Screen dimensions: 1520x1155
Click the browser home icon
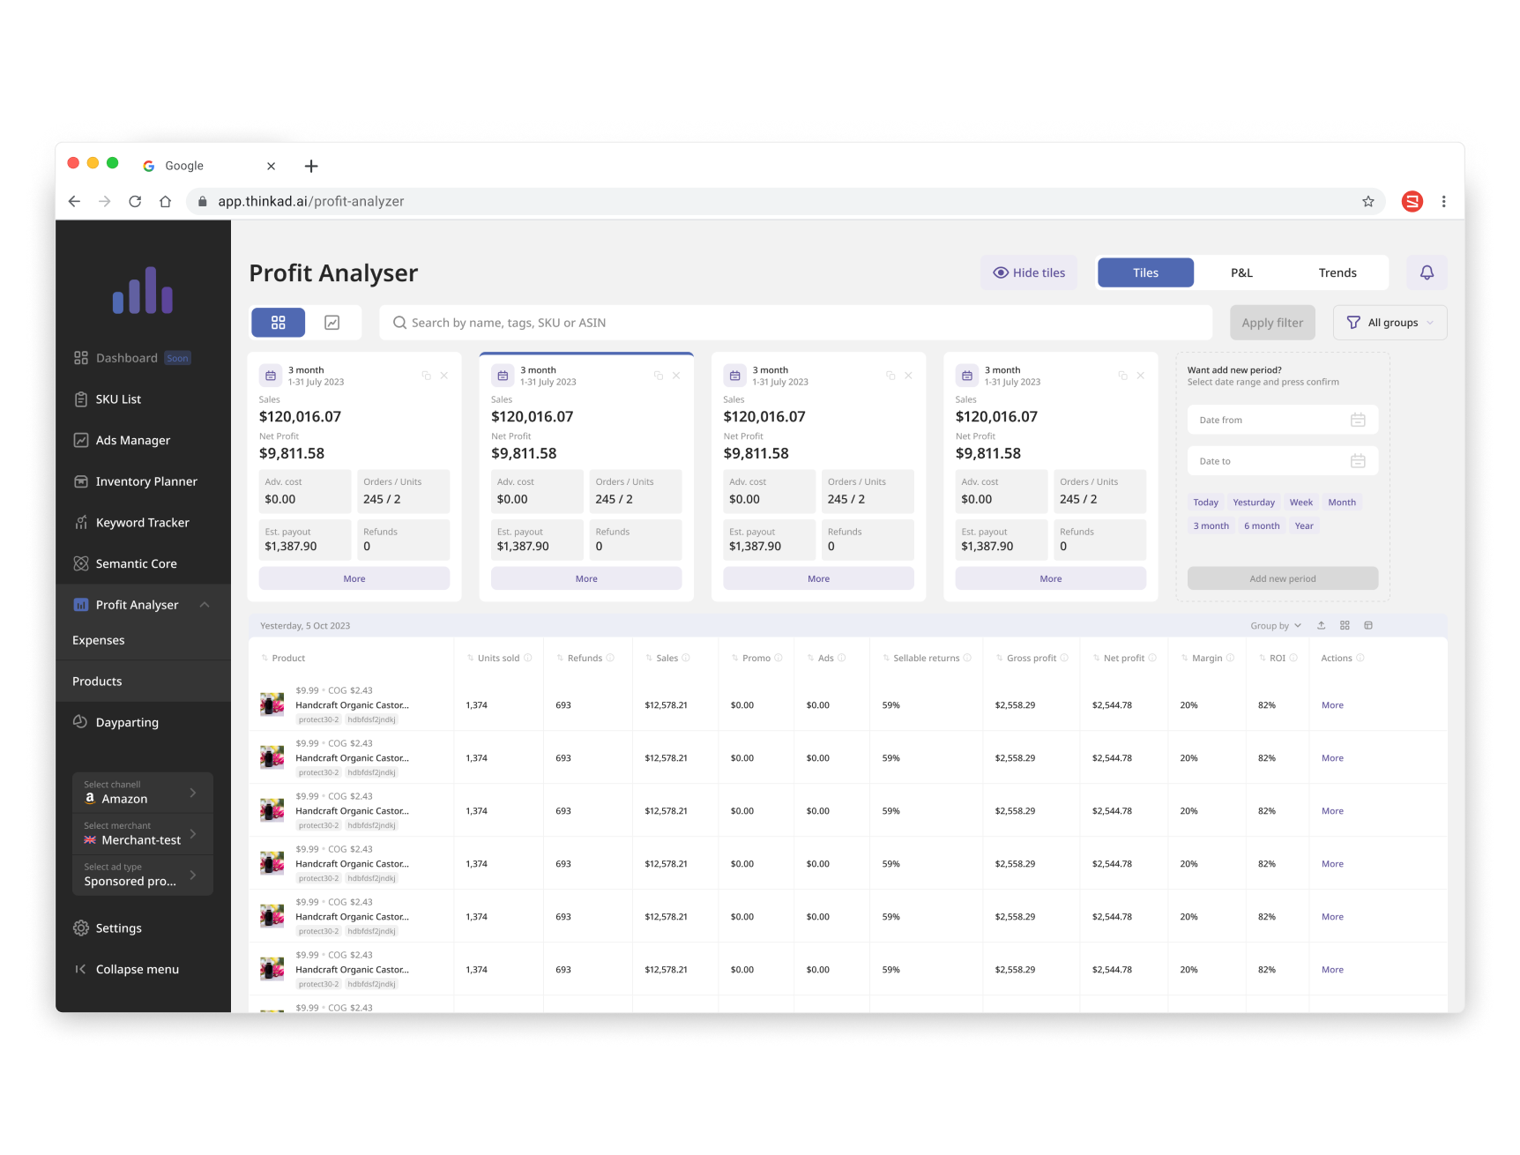click(165, 201)
